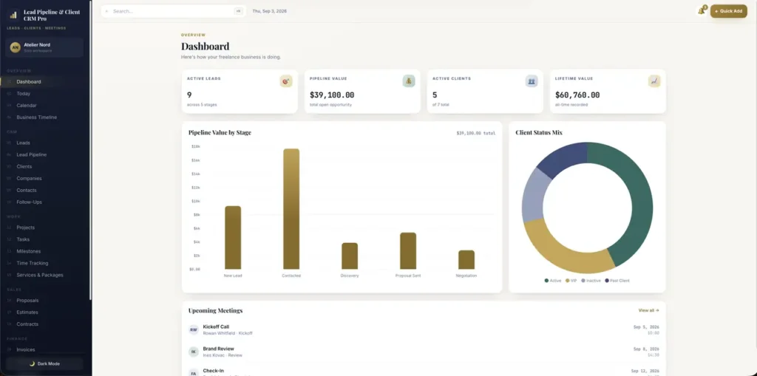Click the View all meetings link
Viewport: 757px width, 376px height.
648,310
